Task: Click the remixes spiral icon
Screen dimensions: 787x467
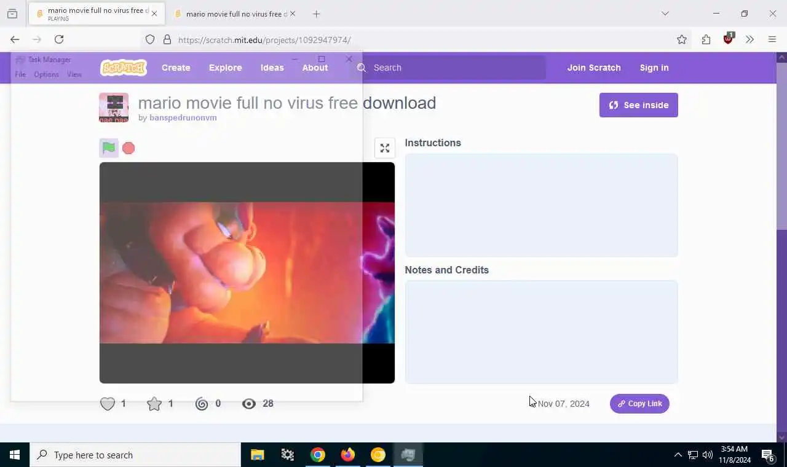Action: (x=202, y=404)
